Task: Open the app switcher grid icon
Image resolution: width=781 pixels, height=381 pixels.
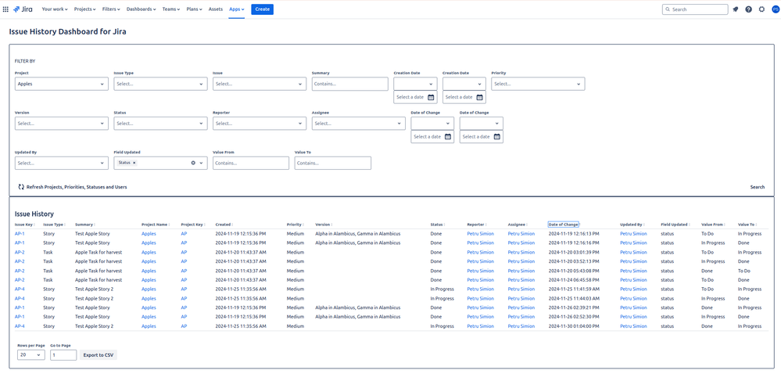Action: click(6, 9)
